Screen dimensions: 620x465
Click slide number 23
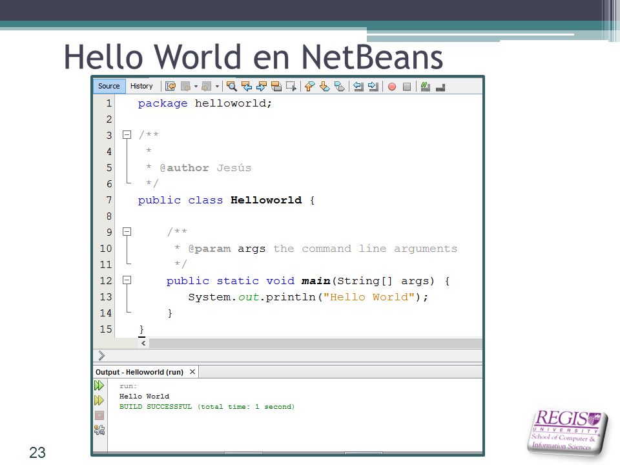coord(37,452)
